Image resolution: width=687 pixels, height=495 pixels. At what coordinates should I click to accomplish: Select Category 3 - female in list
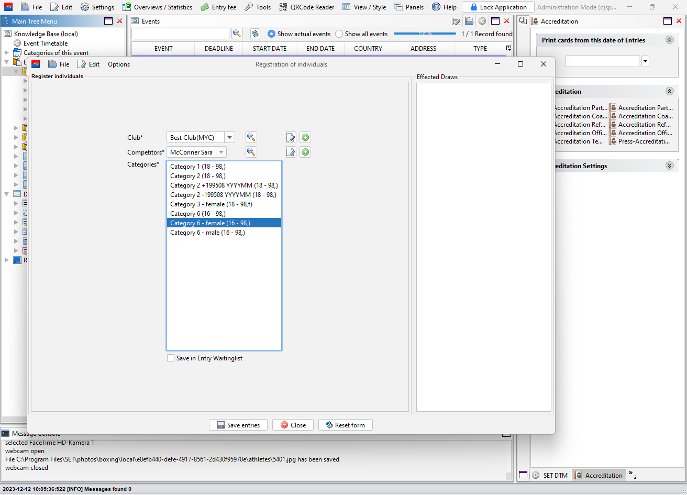coord(211,204)
